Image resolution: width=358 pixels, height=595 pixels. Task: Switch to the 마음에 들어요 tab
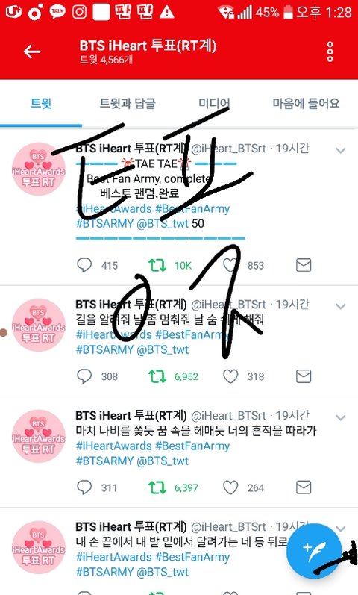[306, 103]
